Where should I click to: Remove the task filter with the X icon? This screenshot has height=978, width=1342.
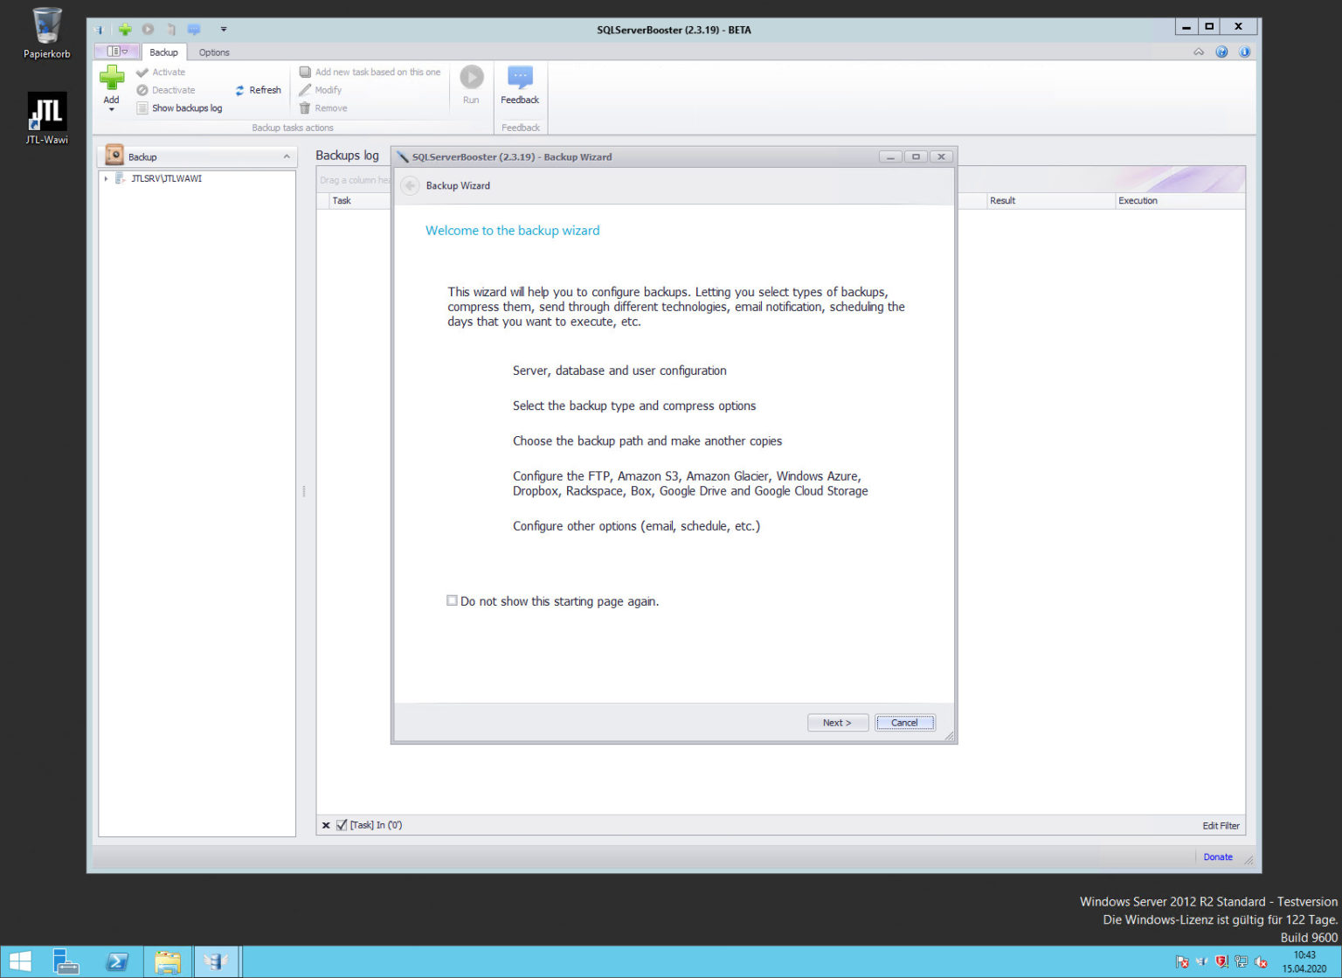coord(326,825)
